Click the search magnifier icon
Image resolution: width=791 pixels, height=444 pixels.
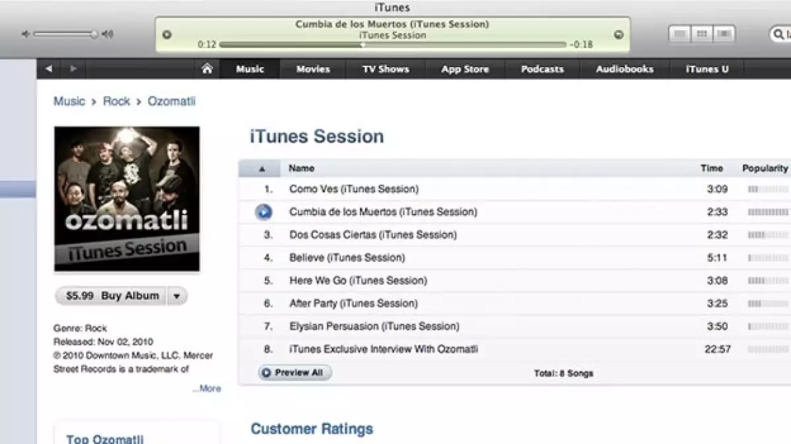coord(778,34)
